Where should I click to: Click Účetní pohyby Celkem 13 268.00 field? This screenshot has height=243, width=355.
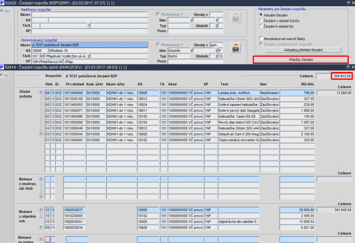pos(335,93)
